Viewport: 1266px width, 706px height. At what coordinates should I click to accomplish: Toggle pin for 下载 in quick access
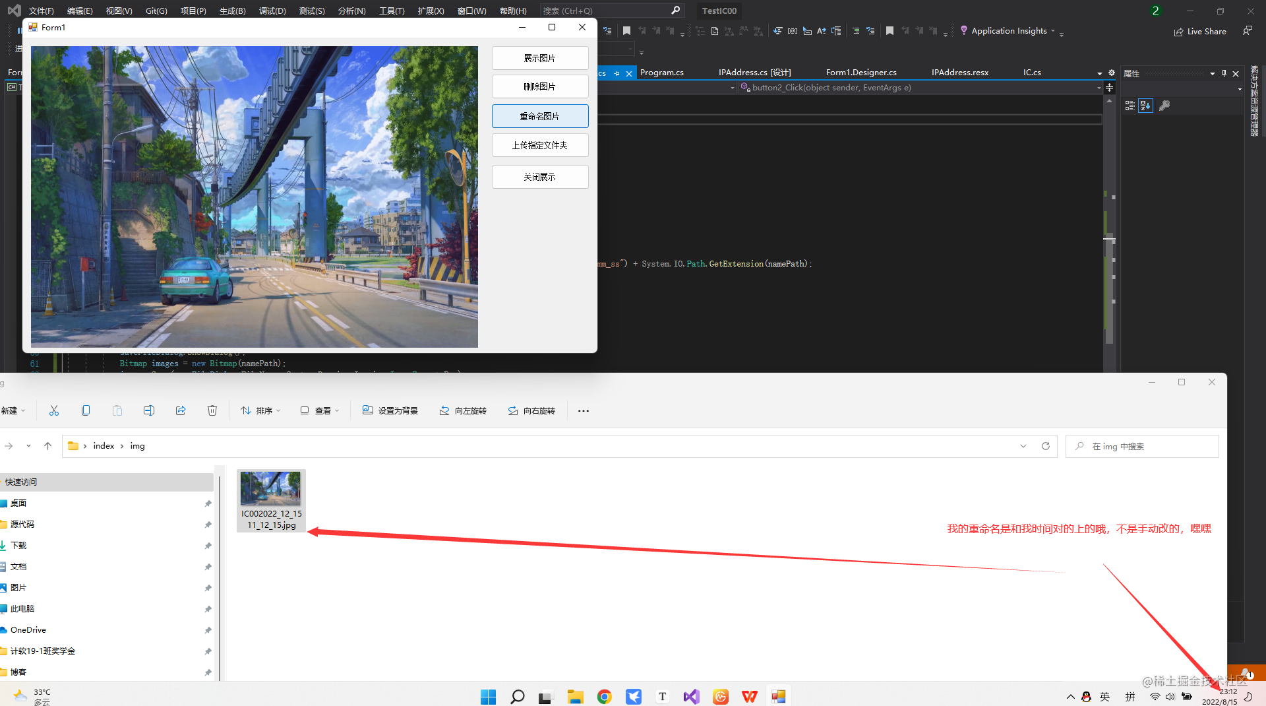(x=208, y=546)
